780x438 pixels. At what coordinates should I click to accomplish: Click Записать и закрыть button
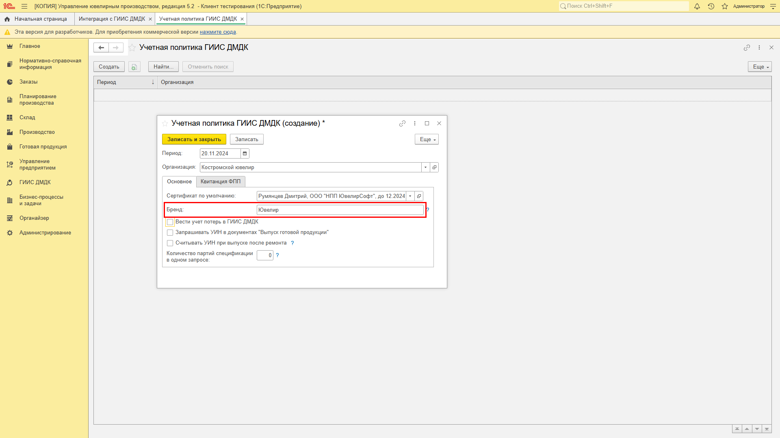(x=194, y=139)
